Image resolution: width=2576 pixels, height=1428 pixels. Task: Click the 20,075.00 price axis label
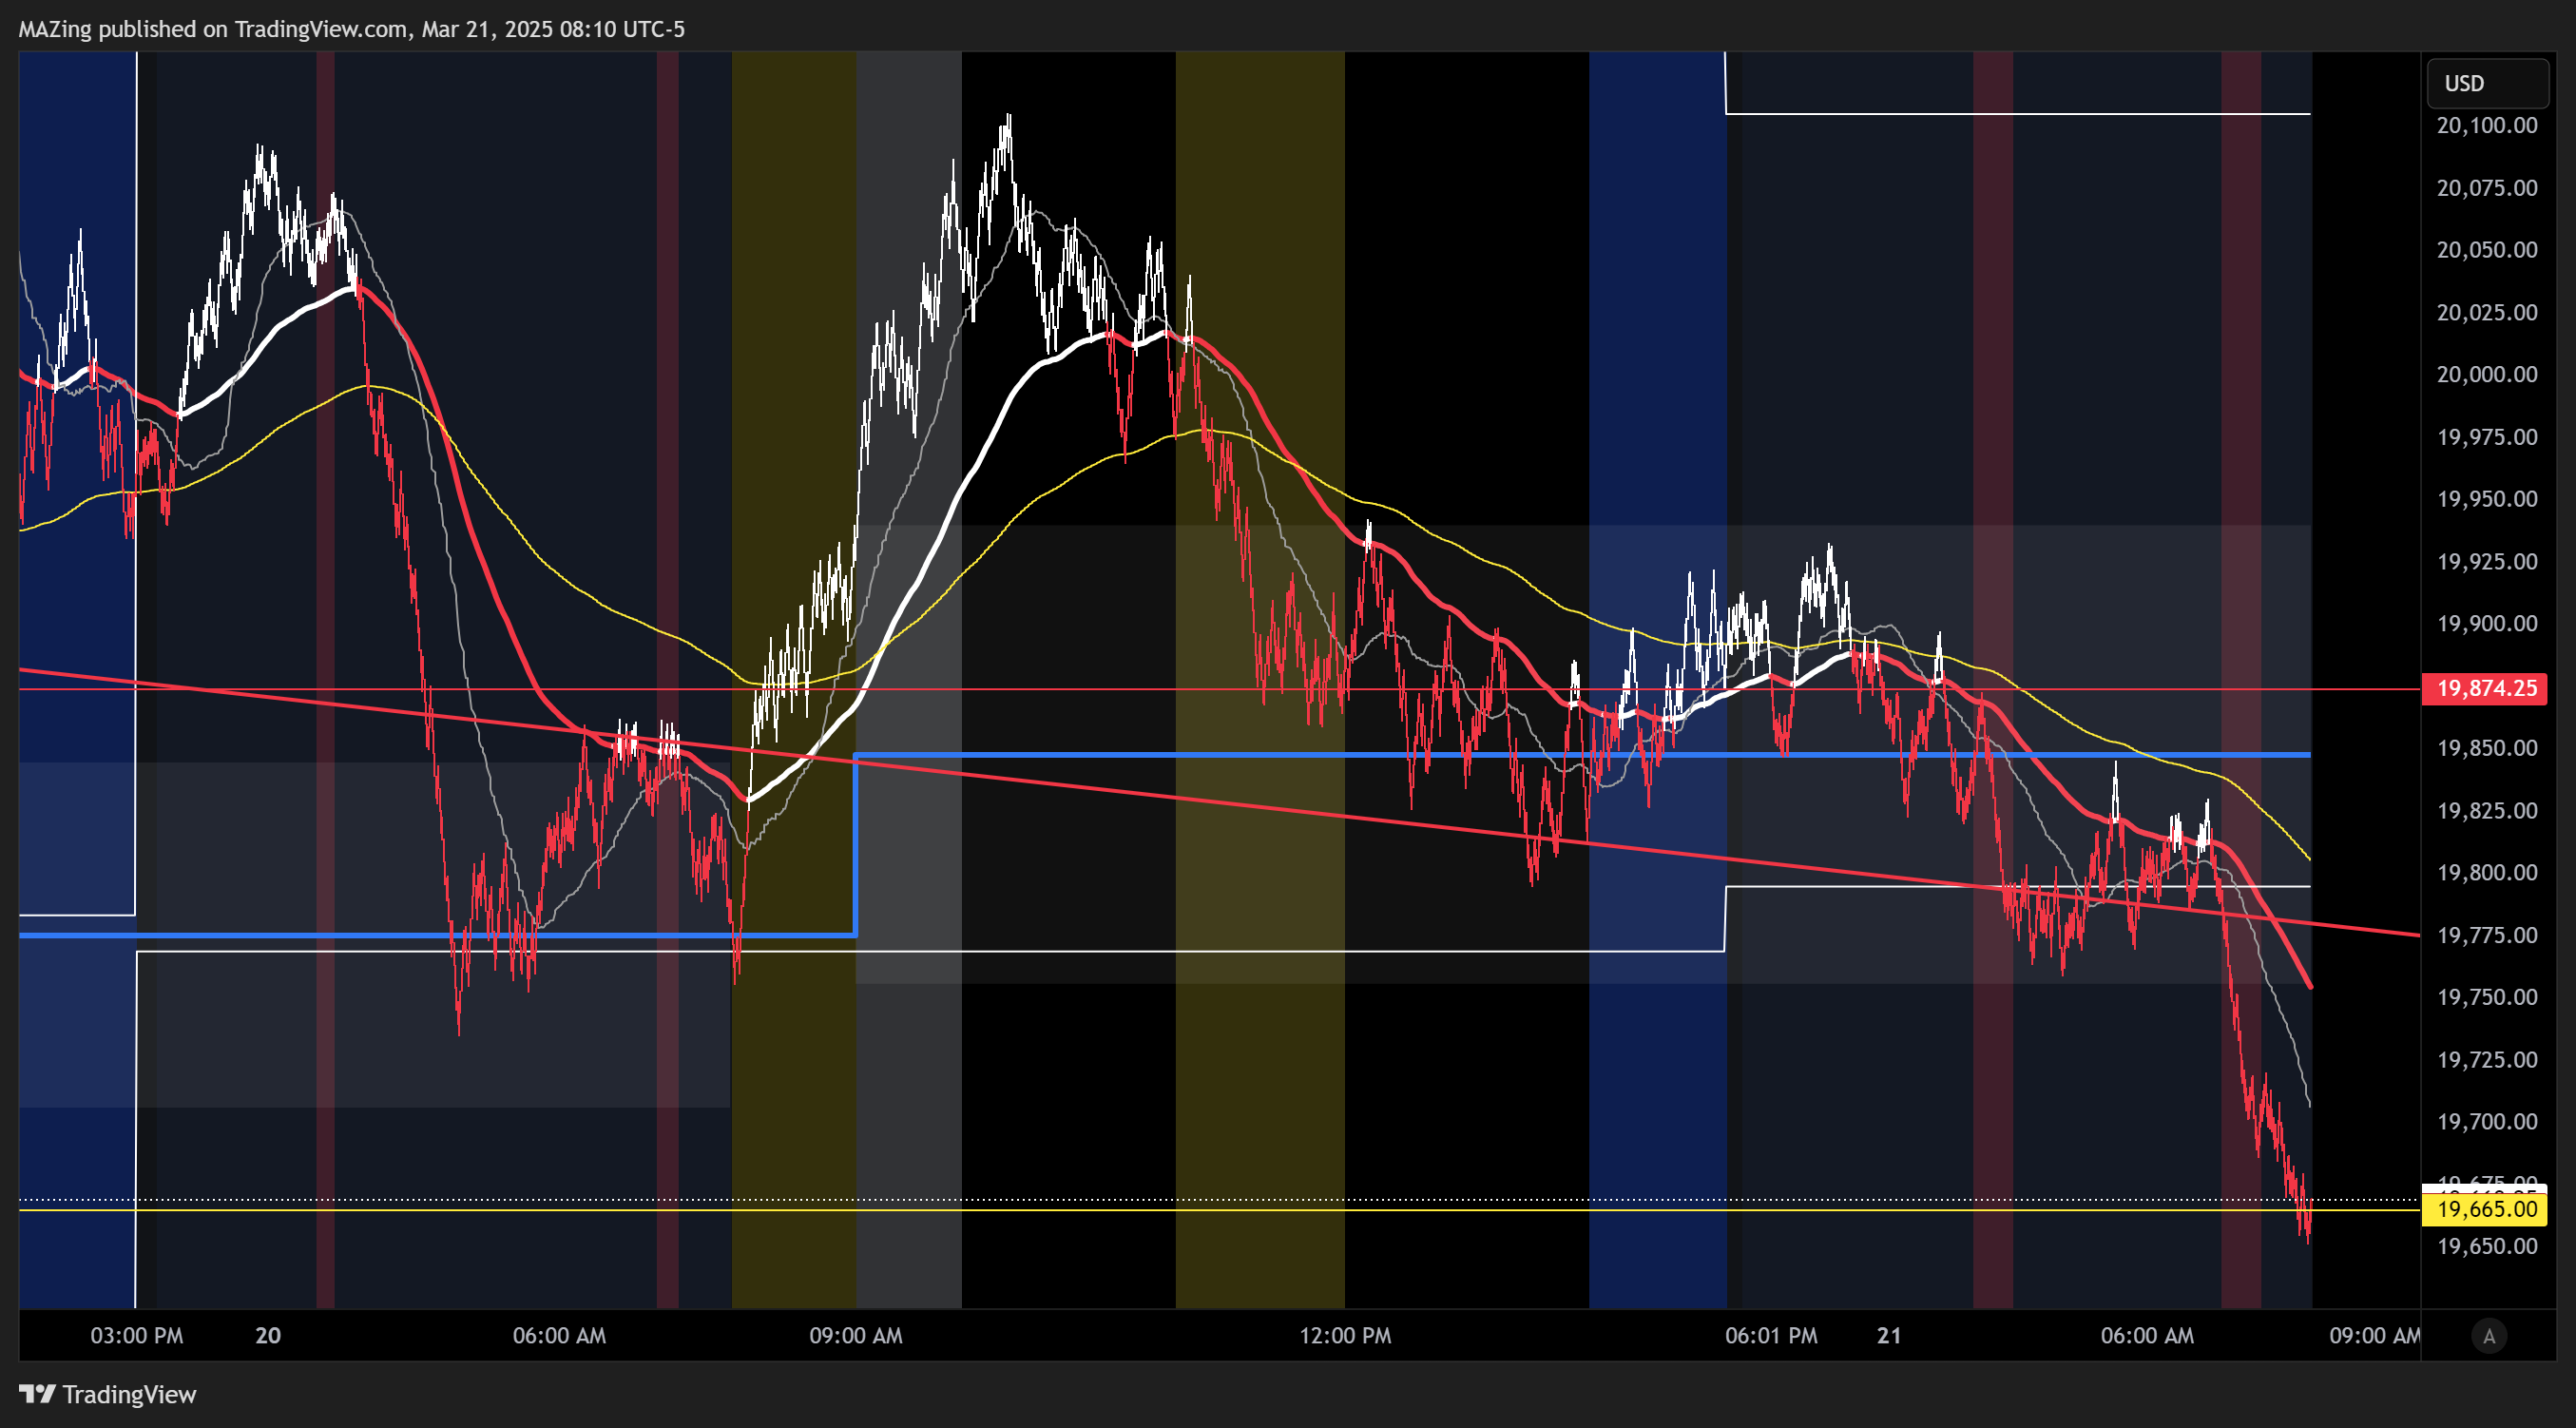coord(2487,188)
